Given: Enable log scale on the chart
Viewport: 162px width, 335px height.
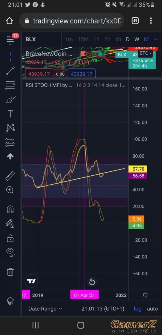Looking at the screenshot, I should click(x=138, y=309).
